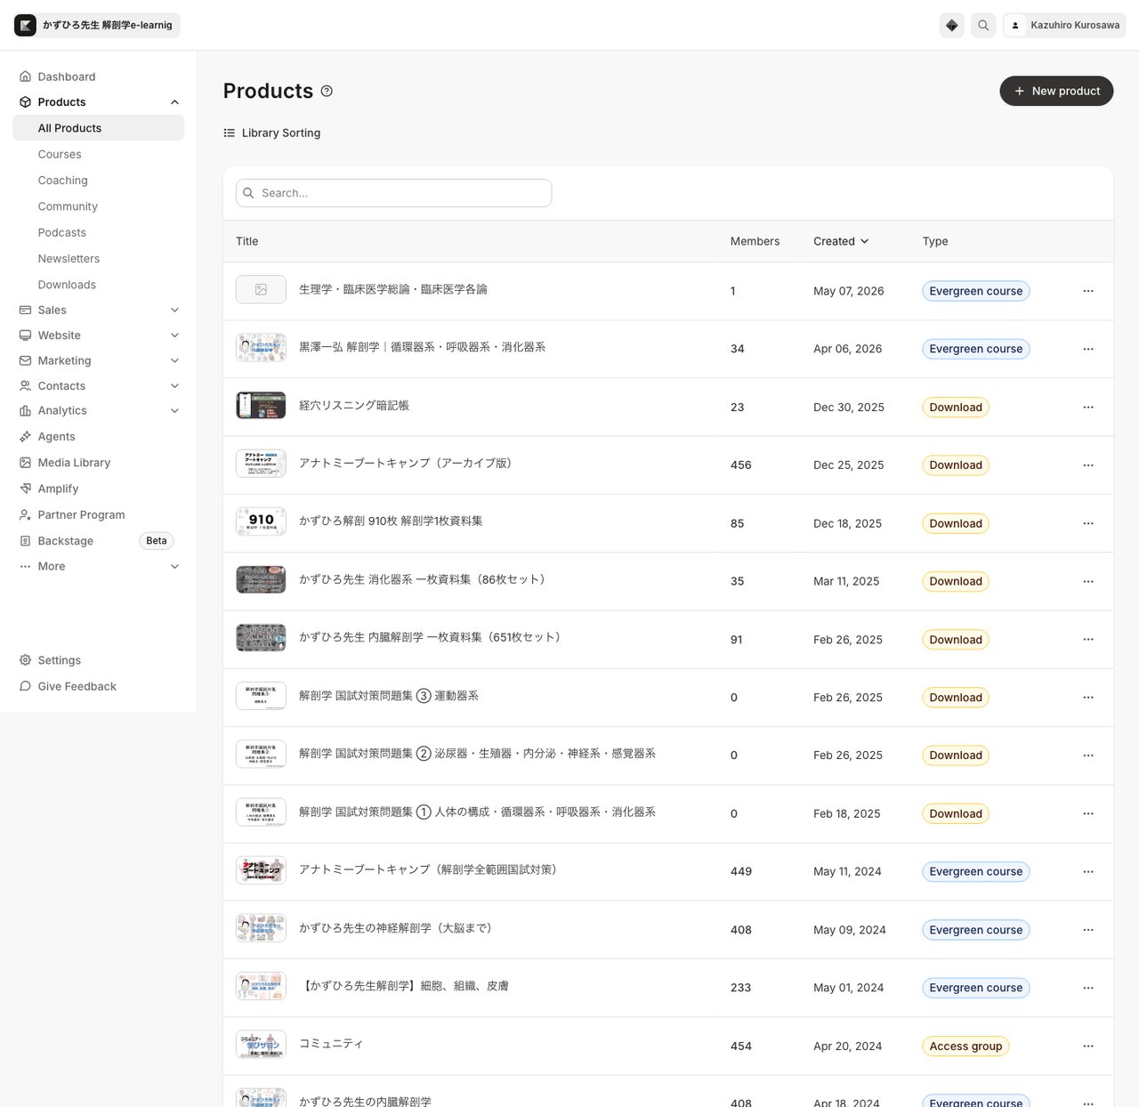Click Evergreen course badge dated May 07, 2026

pyautogui.click(x=976, y=291)
